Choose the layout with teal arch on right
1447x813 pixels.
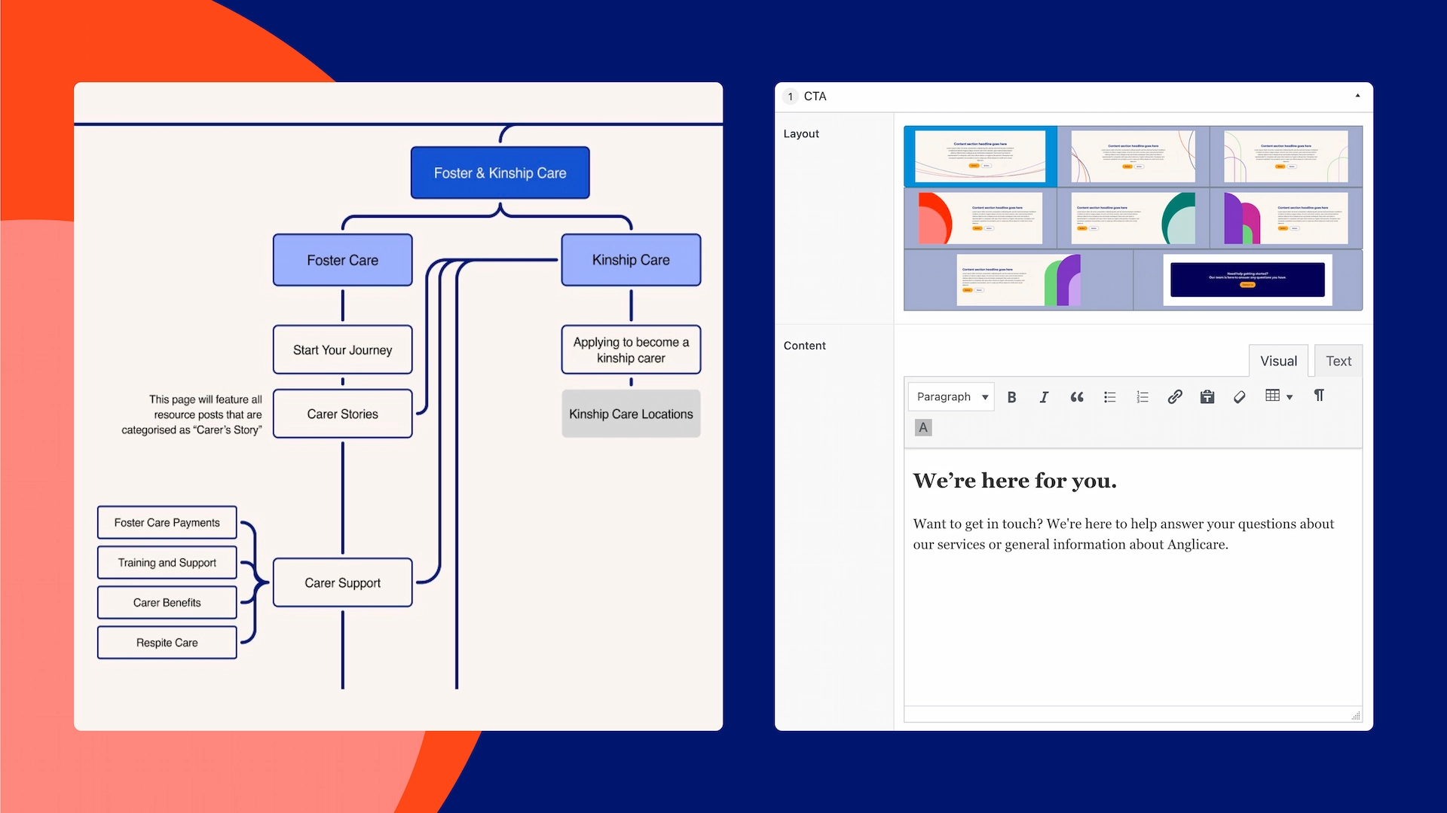1133,218
